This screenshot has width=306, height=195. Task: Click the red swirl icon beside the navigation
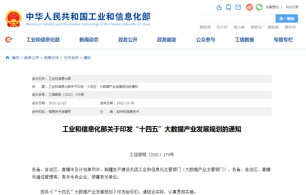pyautogui.click(x=9, y=40)
